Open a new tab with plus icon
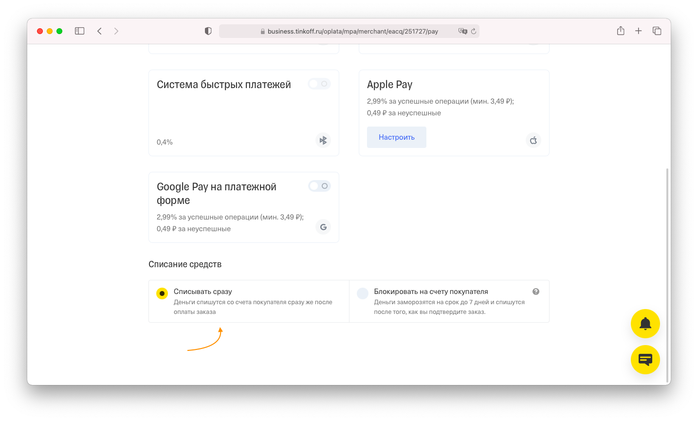698x421 pixels. tap(639, 31)
